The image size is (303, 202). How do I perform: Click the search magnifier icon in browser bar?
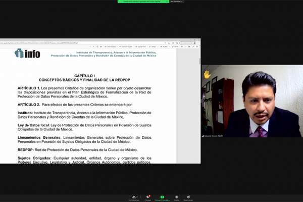(x=165, y=43)
